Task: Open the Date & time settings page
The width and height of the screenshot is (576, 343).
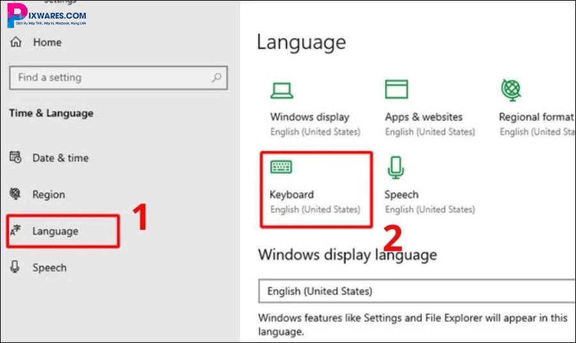Action: point(60,158)
